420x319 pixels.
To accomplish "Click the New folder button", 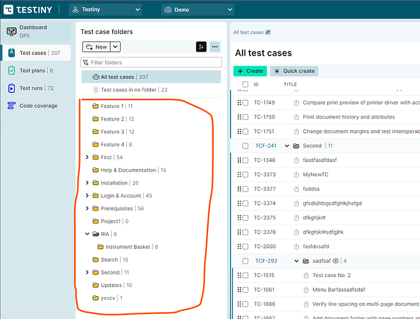I will coord(96,47).
